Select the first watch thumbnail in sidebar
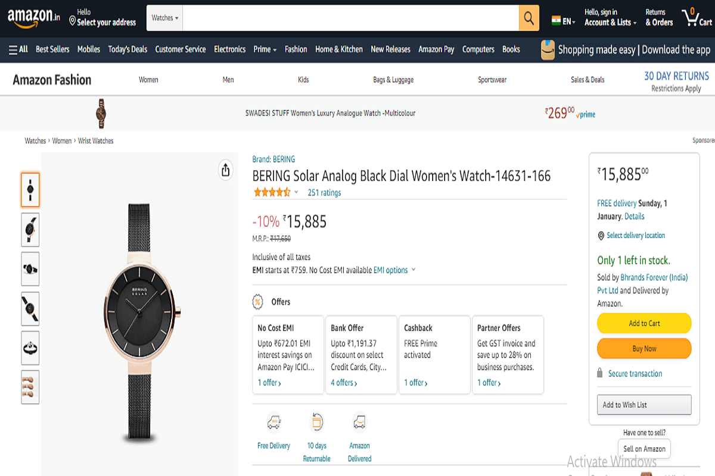715x476 pixels. [30, 190]
